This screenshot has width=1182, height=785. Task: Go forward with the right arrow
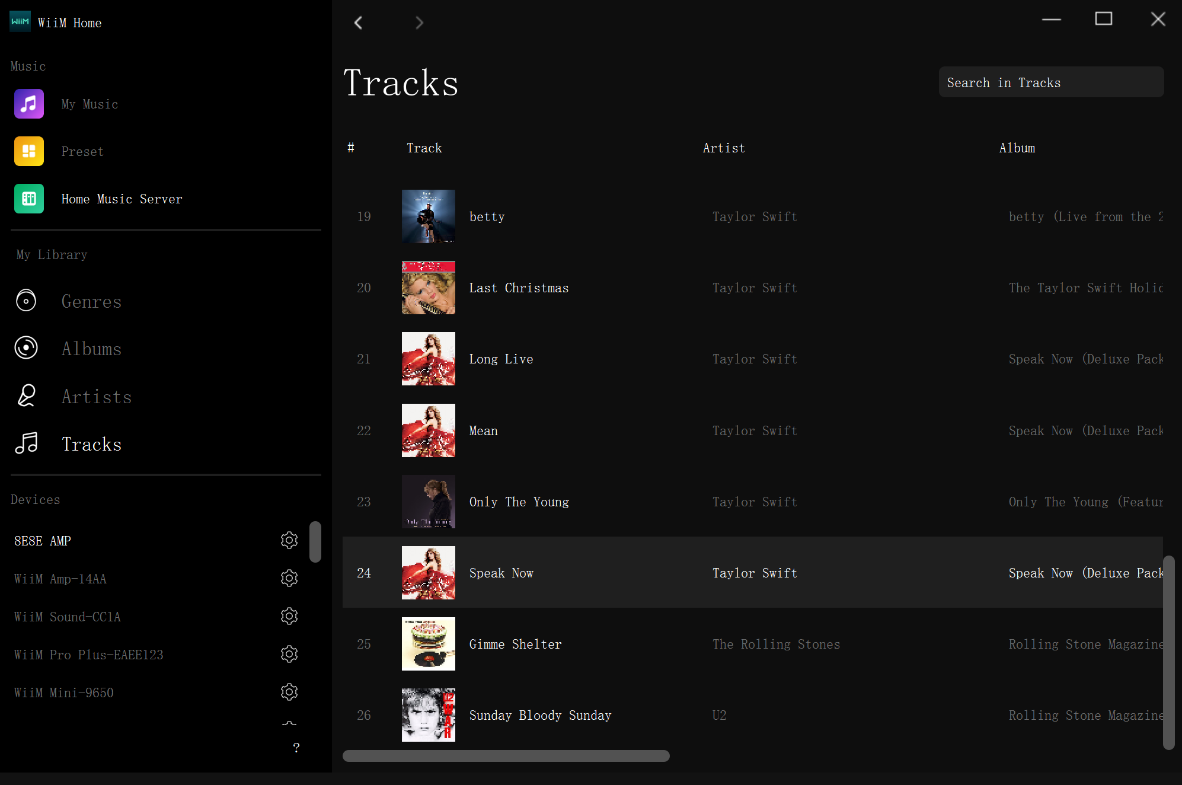coord(420,23)
